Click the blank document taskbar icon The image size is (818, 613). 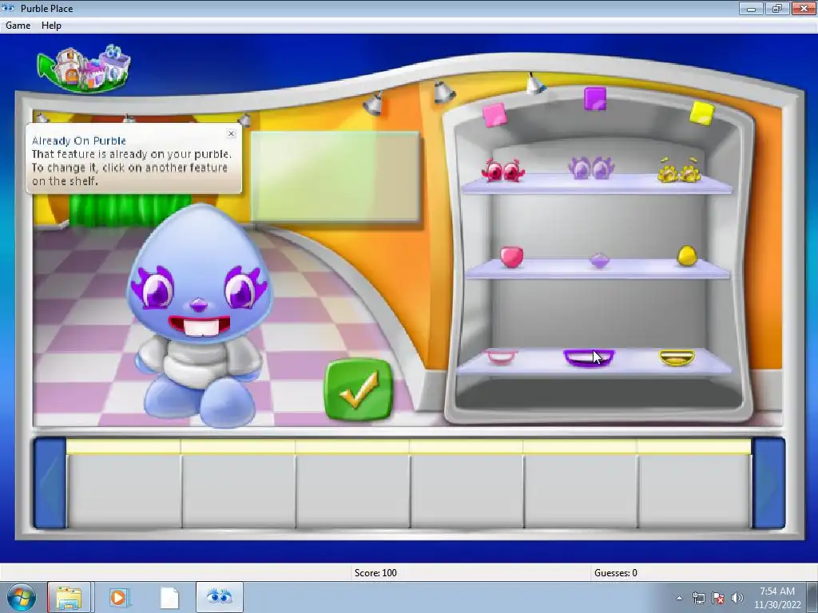169,597
